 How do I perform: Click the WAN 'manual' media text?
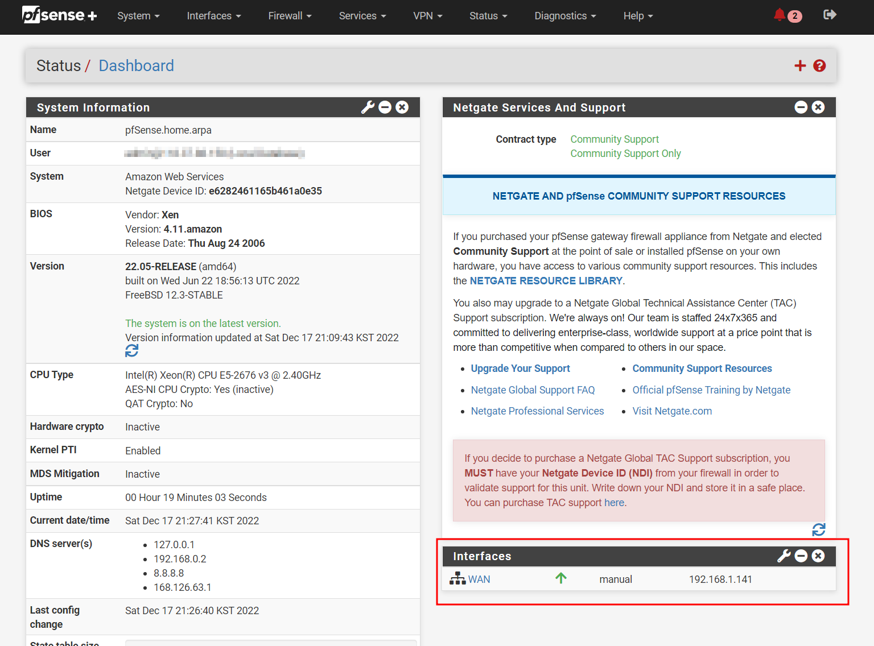pos(616,579)
